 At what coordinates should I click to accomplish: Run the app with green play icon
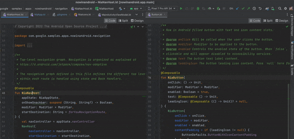coord(181,8)
